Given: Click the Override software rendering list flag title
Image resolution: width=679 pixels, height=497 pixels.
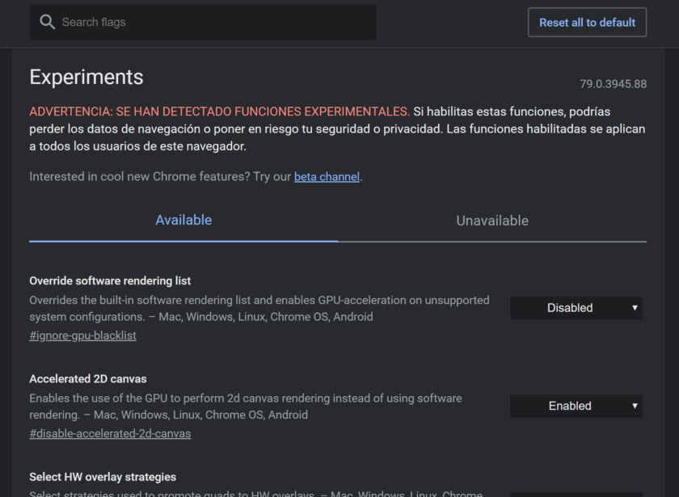Looking at the screenshot, I should [x=110, y=280].
